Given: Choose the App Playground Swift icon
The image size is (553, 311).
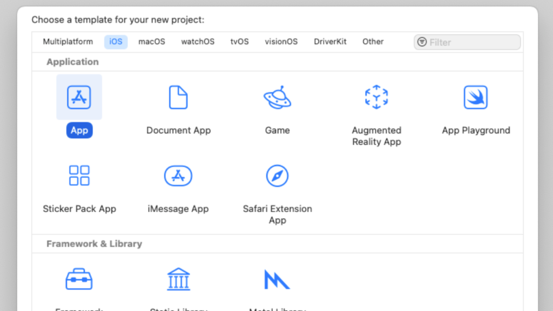Looking at the screenshot, I should [476, 97].
